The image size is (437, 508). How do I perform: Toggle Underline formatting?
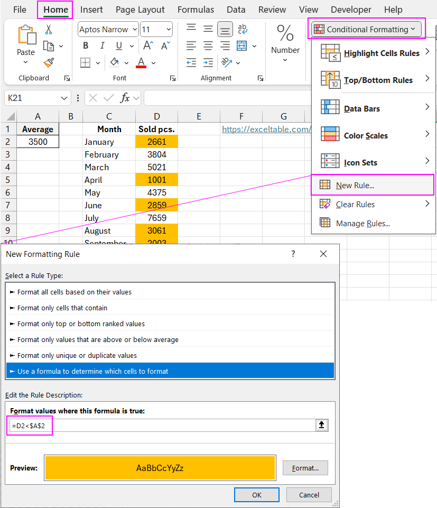(118, 46)
